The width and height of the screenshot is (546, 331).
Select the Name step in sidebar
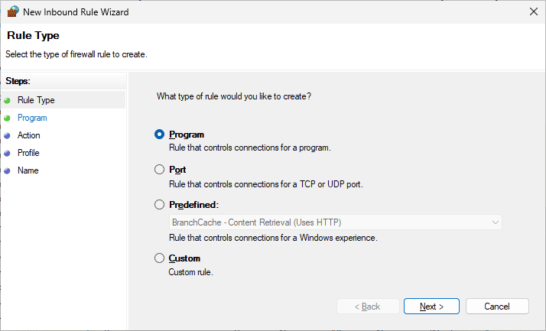coord(28,170)
